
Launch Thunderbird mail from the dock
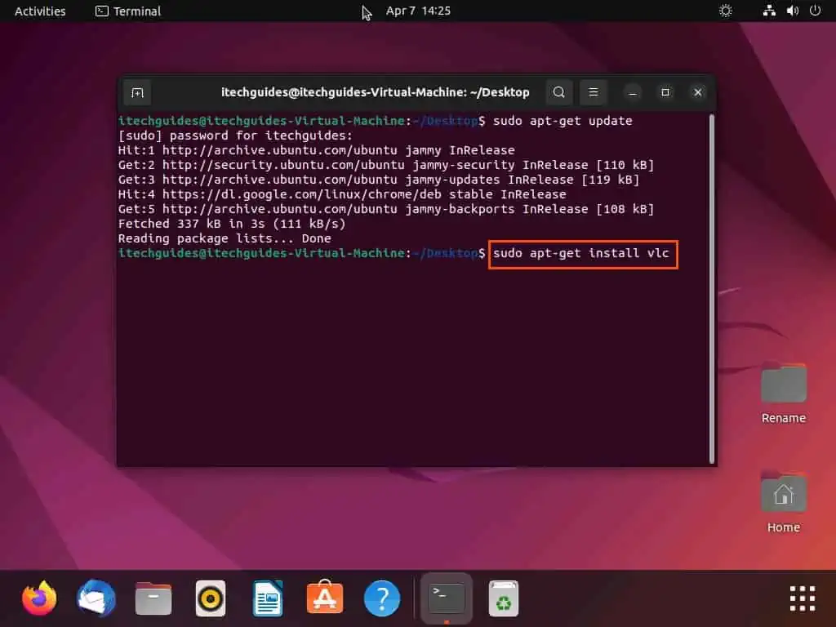click(96, 598)
